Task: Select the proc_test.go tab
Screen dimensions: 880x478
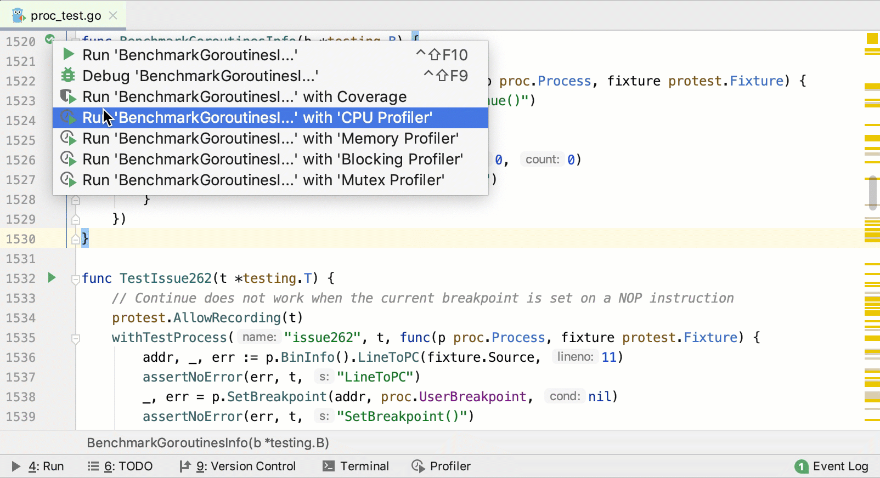Action: tap(65, 15)
